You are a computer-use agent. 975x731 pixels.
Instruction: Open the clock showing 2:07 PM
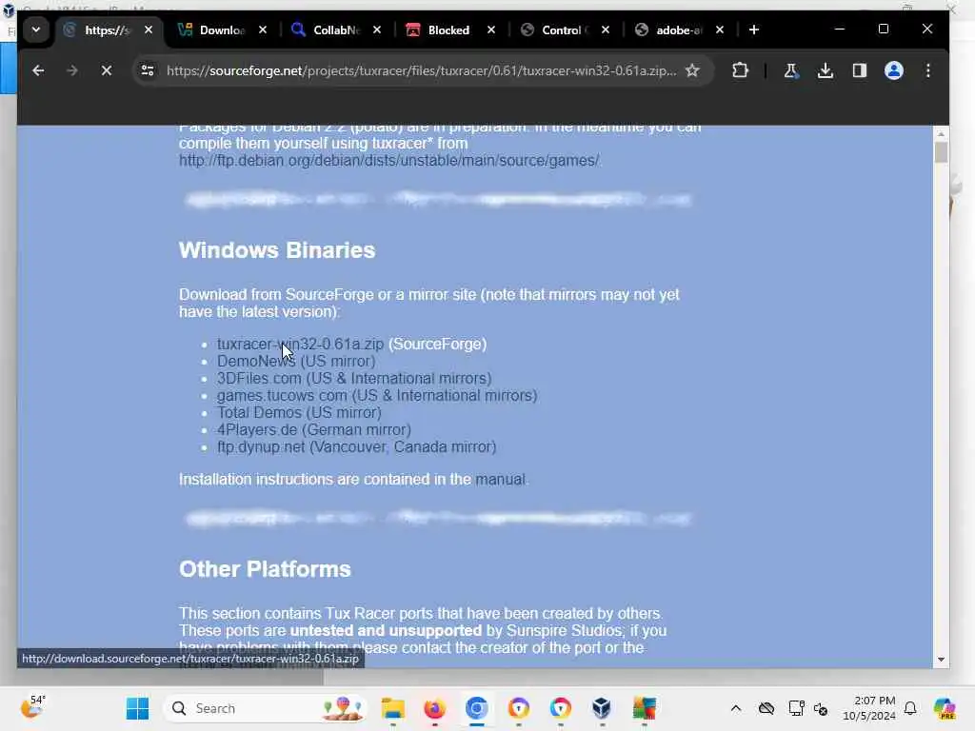tap(869, 708)
